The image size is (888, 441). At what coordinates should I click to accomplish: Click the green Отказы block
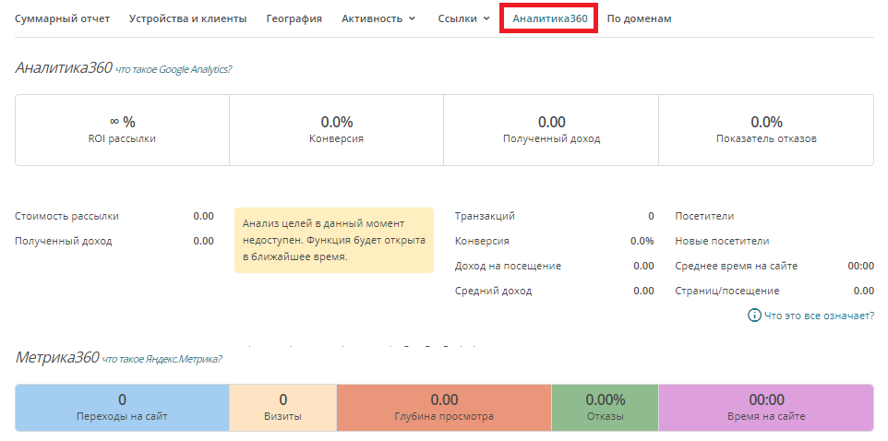pyautogui.click(x=605, y=408)
